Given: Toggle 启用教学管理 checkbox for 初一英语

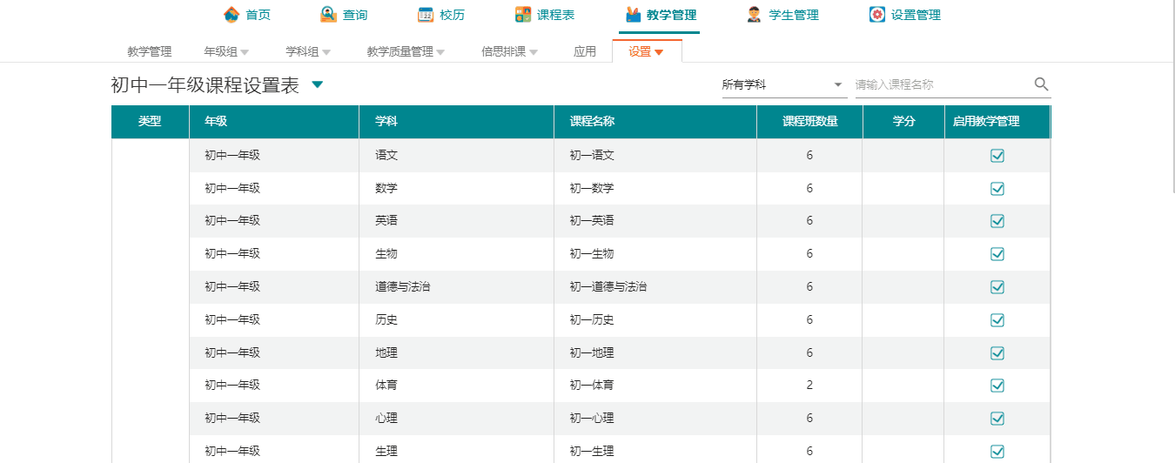Looking at the screenshot, I should click(997, 221).
